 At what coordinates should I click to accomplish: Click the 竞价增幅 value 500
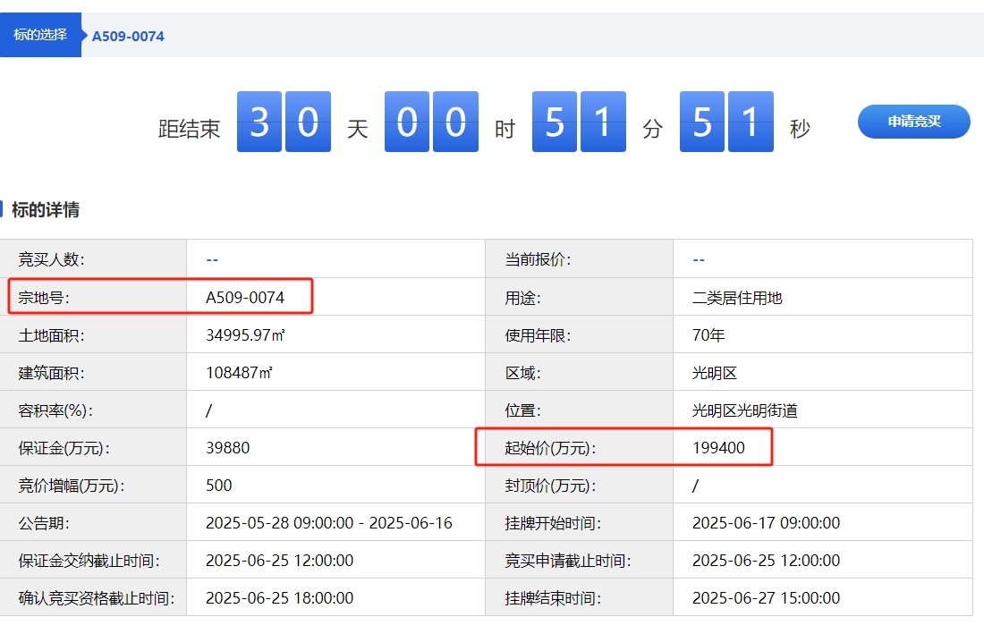(219, 486)
